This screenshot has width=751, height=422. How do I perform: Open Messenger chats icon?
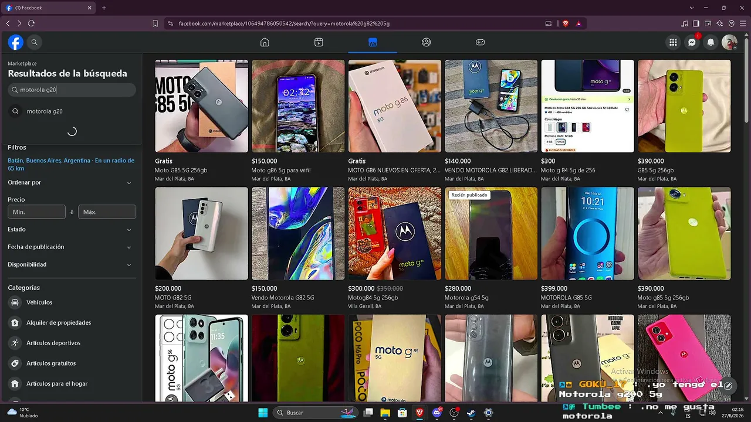tap(692, 42)
